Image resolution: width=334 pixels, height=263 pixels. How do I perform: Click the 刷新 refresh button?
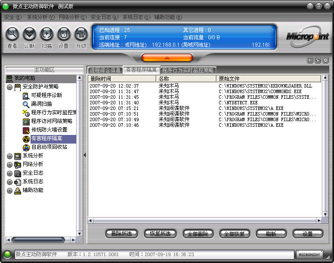271,234
